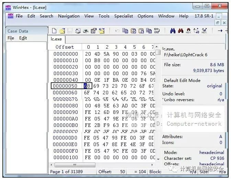Click horizontal scrollbar left arrow
231x179 pixels.
coord(51,165)
